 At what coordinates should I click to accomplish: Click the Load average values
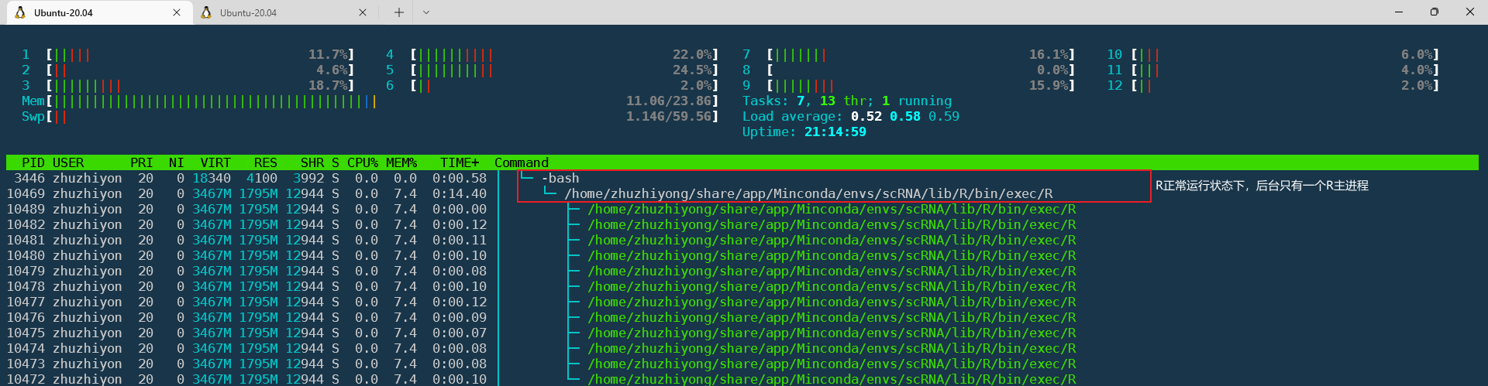(x=905, y=116)
